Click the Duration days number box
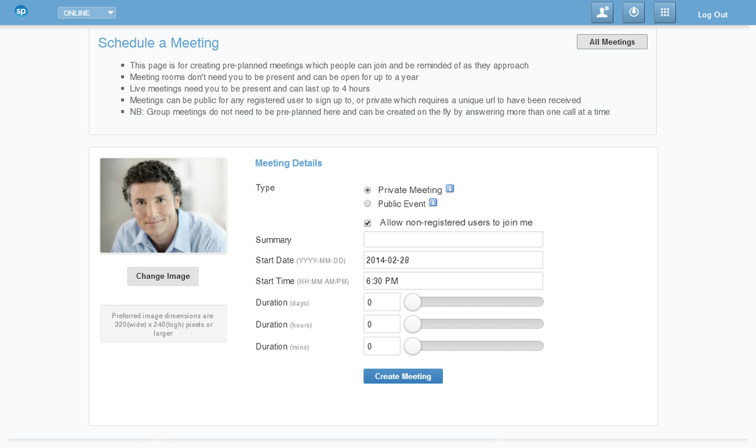This screenshot has height=448, width=756. pos(382,302)
